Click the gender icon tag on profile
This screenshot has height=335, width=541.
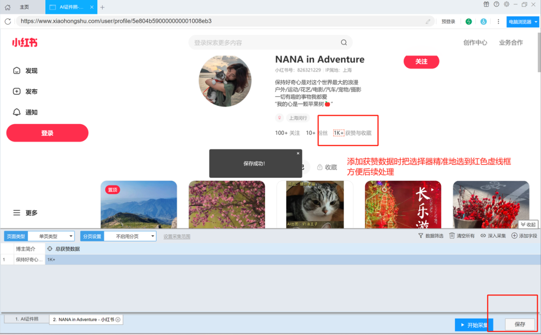(280, 118)
